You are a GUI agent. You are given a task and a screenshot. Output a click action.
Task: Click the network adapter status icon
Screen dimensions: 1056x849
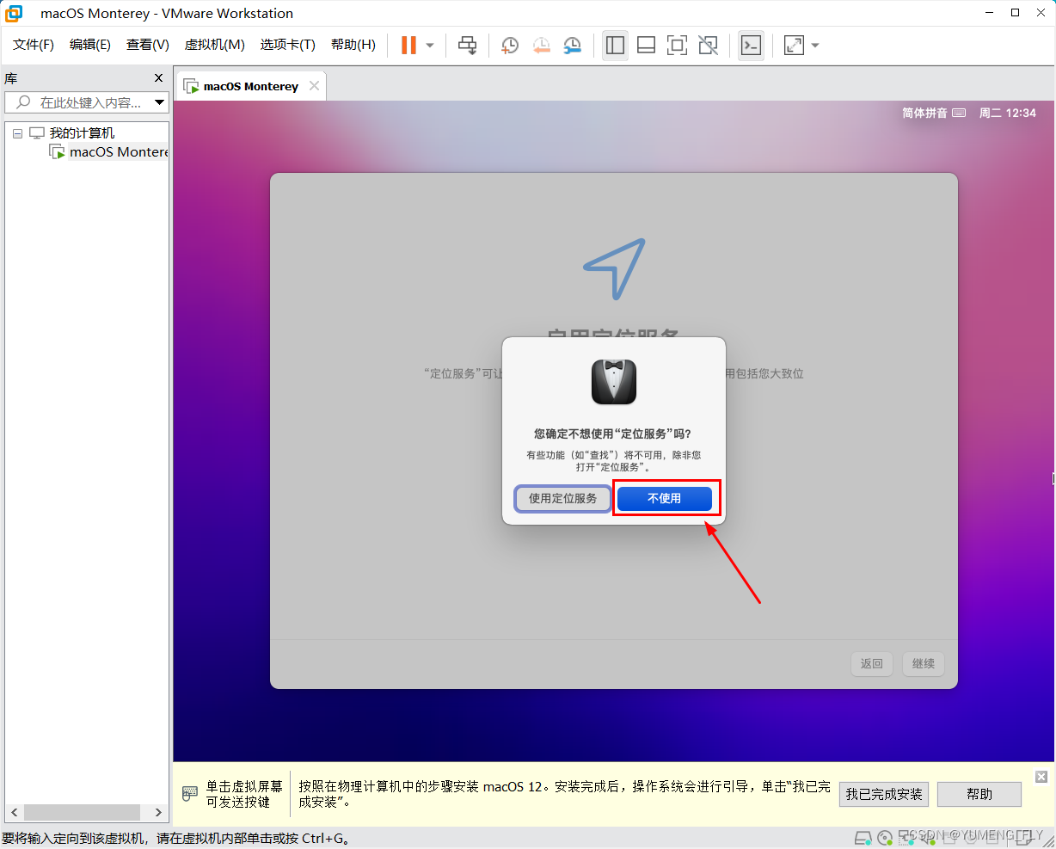pos(907,838)
